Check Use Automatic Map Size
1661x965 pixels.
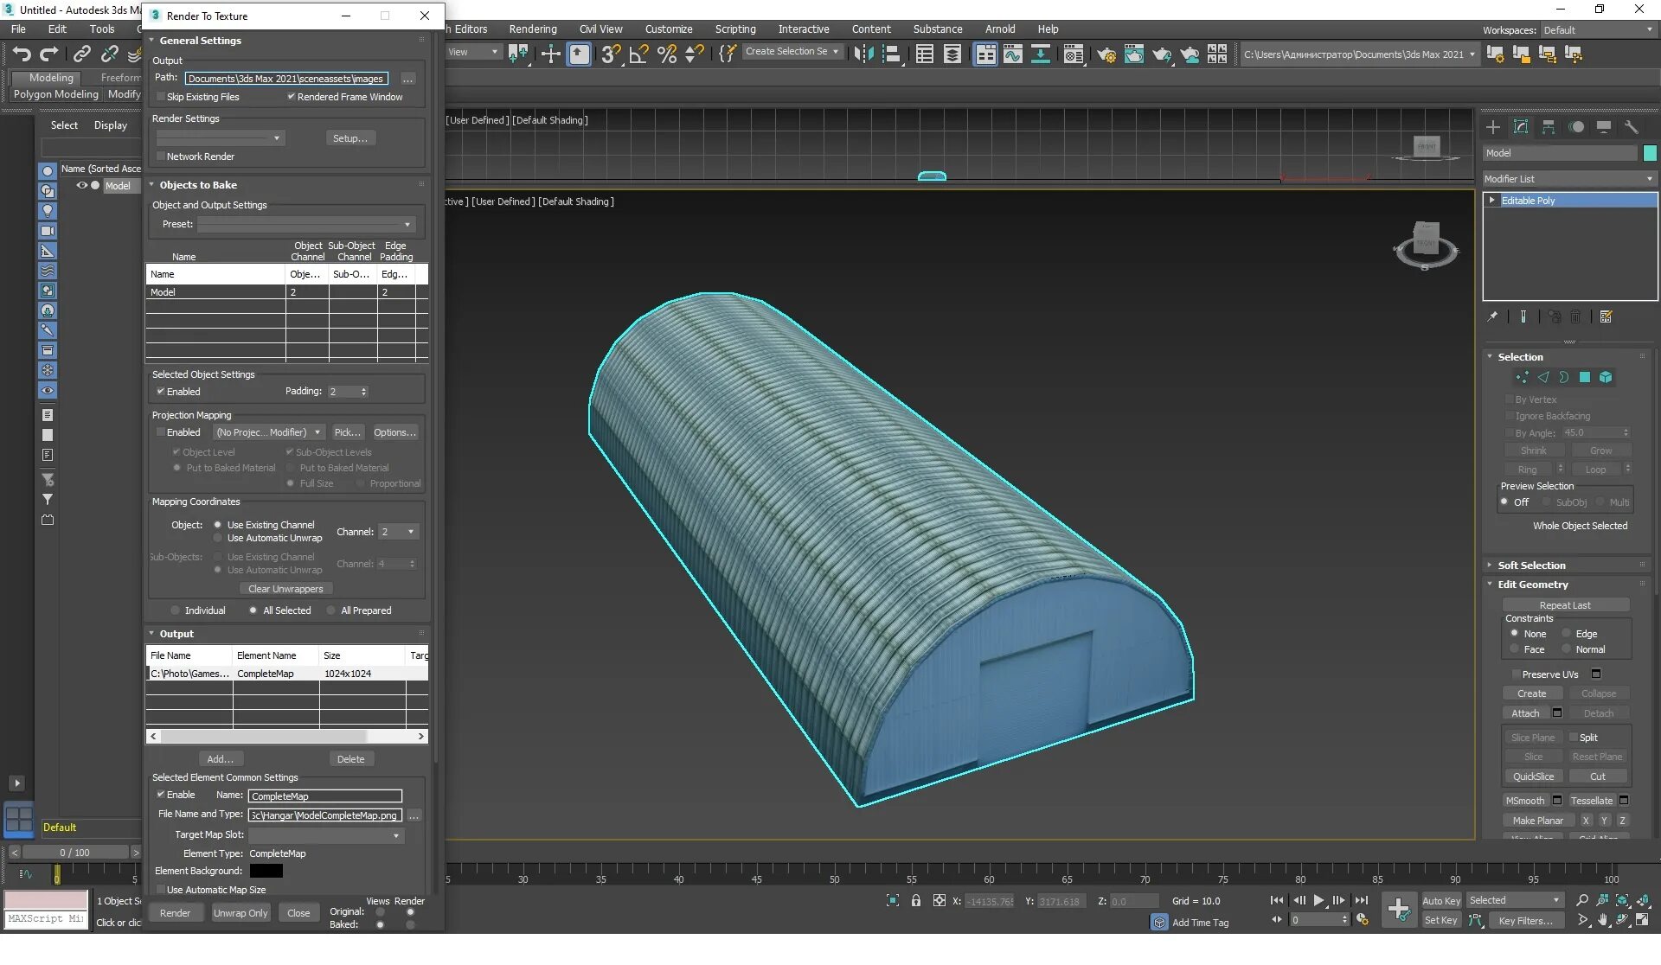click(160, 890)
